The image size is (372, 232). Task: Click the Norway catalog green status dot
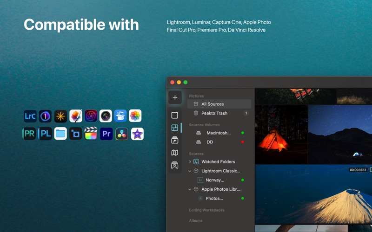pos(242,180)
